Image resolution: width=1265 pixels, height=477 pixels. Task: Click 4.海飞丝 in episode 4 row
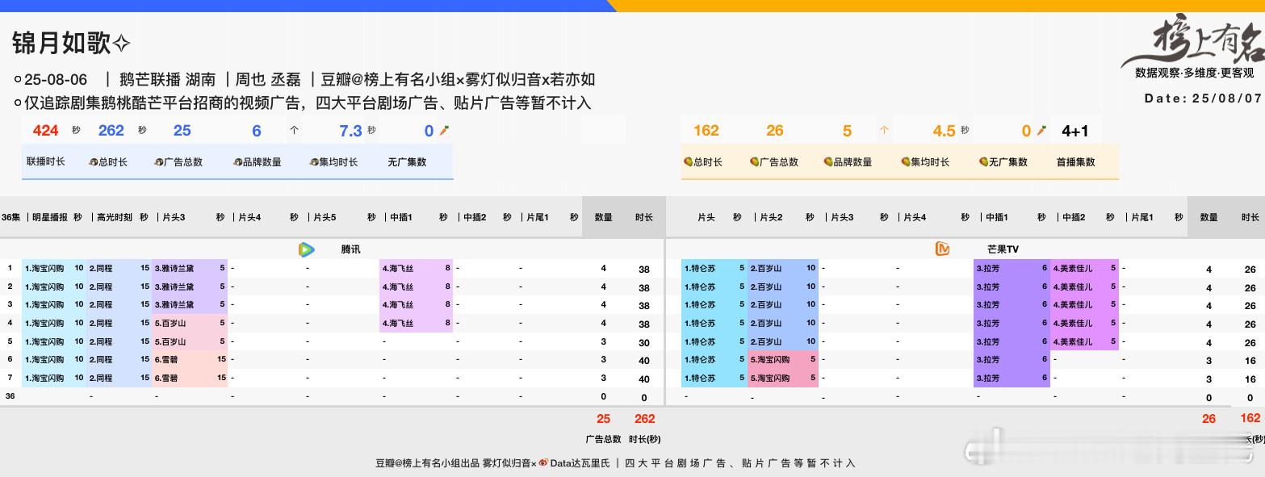pos(398,323)
